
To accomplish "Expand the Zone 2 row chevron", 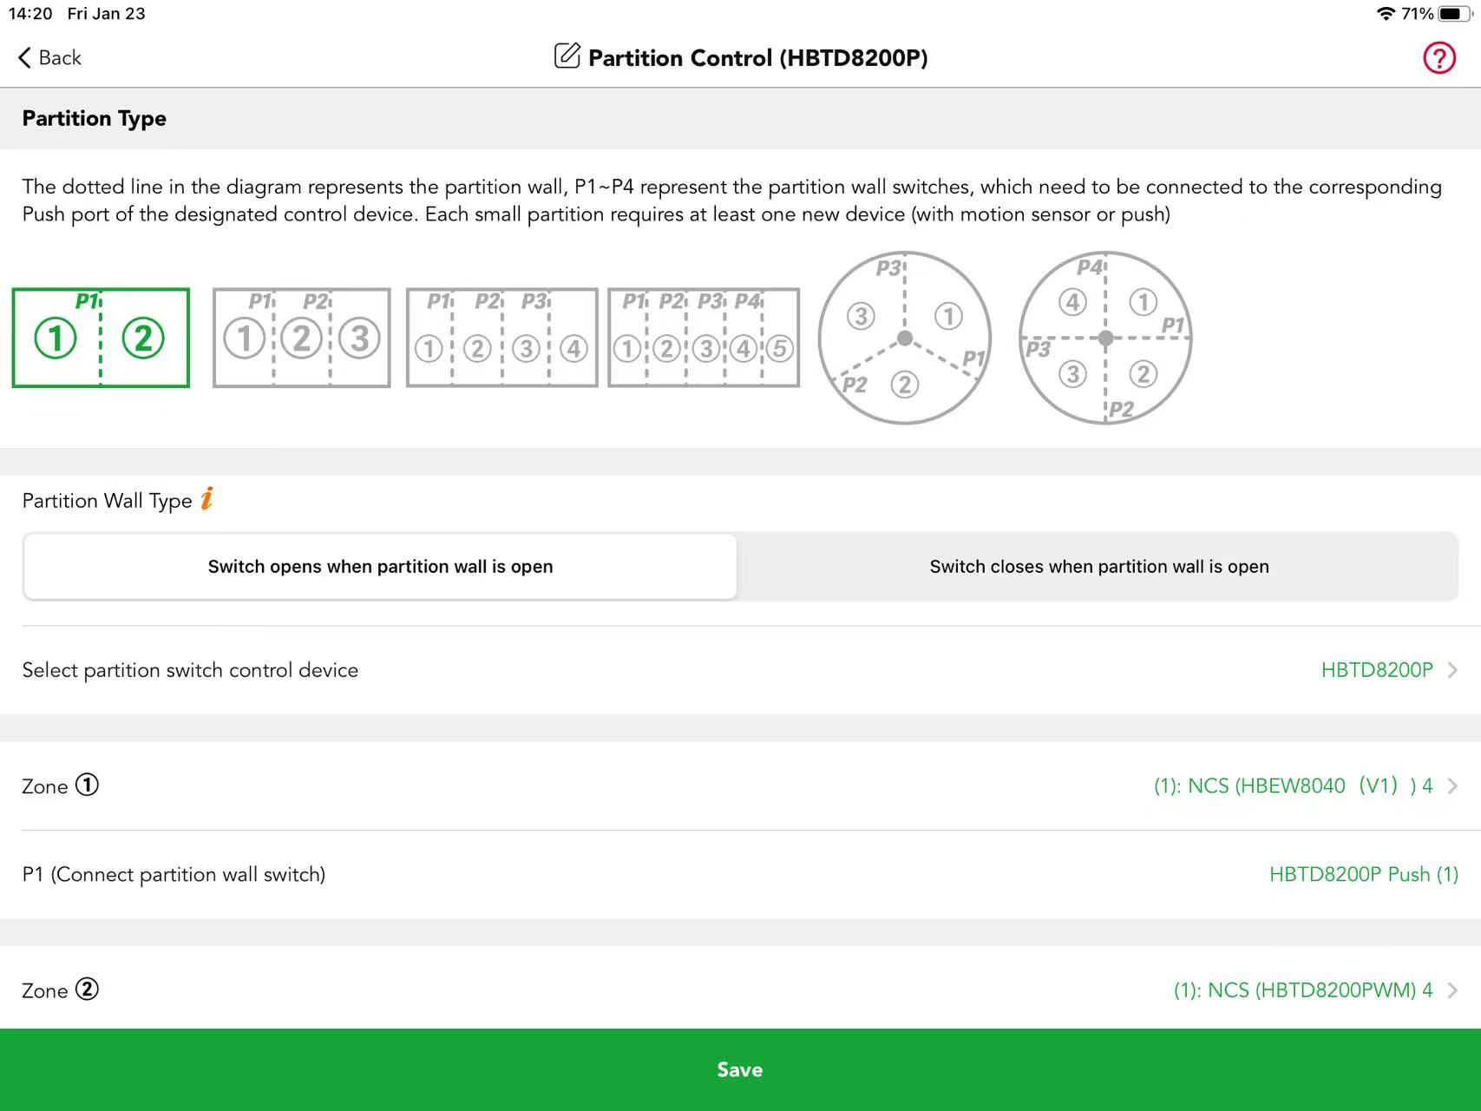I will point(1452,990).
